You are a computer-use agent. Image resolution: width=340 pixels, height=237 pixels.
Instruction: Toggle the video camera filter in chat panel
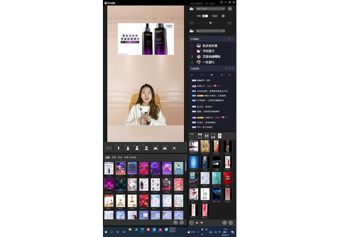pos(212,75)
